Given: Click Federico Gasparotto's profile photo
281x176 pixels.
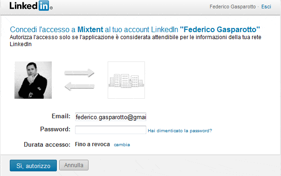Looking at the screenshot, I should [x=33, y=80].
